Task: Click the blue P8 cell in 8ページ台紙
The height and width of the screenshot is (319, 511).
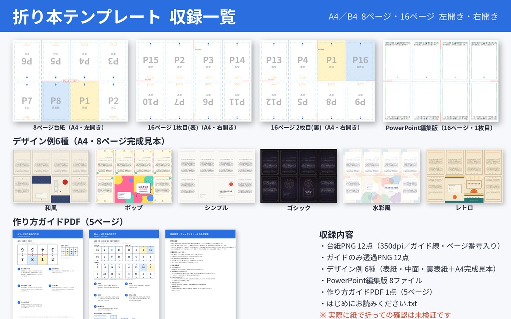Action: click(56, 101)
